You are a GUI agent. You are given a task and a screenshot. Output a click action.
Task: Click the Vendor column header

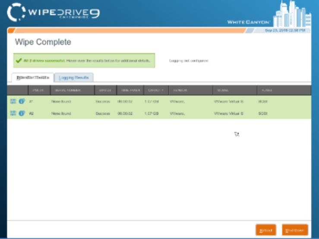point(191,90)
